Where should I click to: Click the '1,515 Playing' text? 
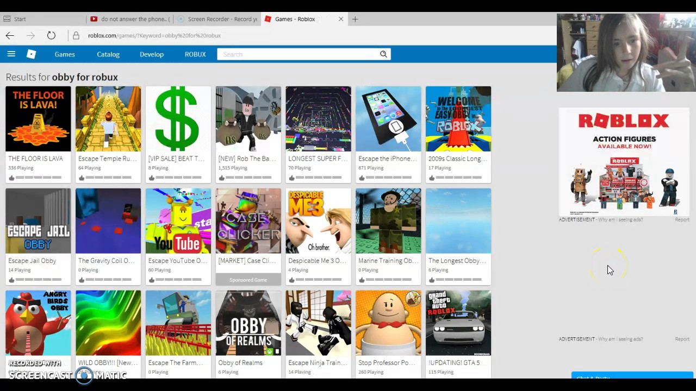click(x=233, y=168)
